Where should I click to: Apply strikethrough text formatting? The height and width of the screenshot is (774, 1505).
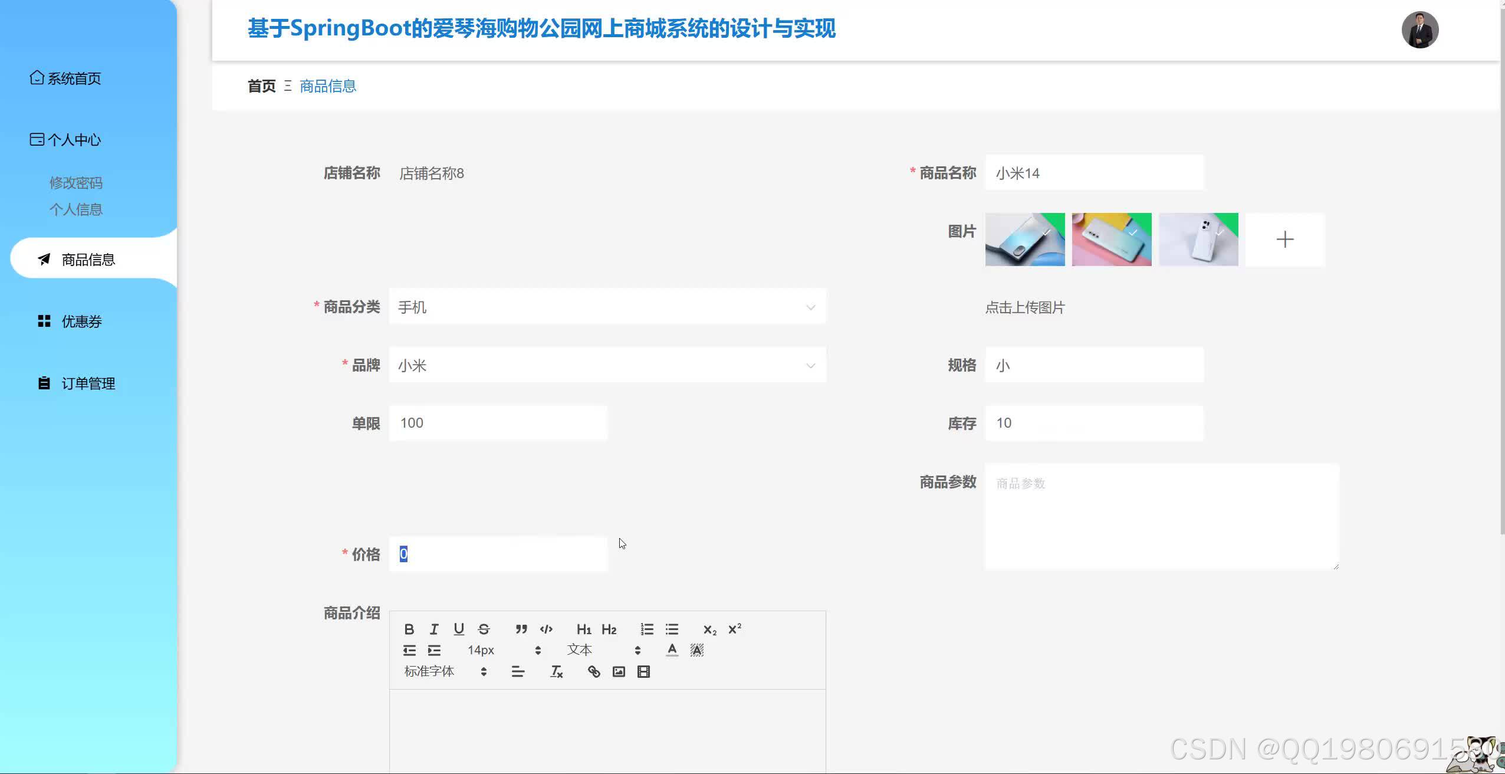(x=483, y=629)
